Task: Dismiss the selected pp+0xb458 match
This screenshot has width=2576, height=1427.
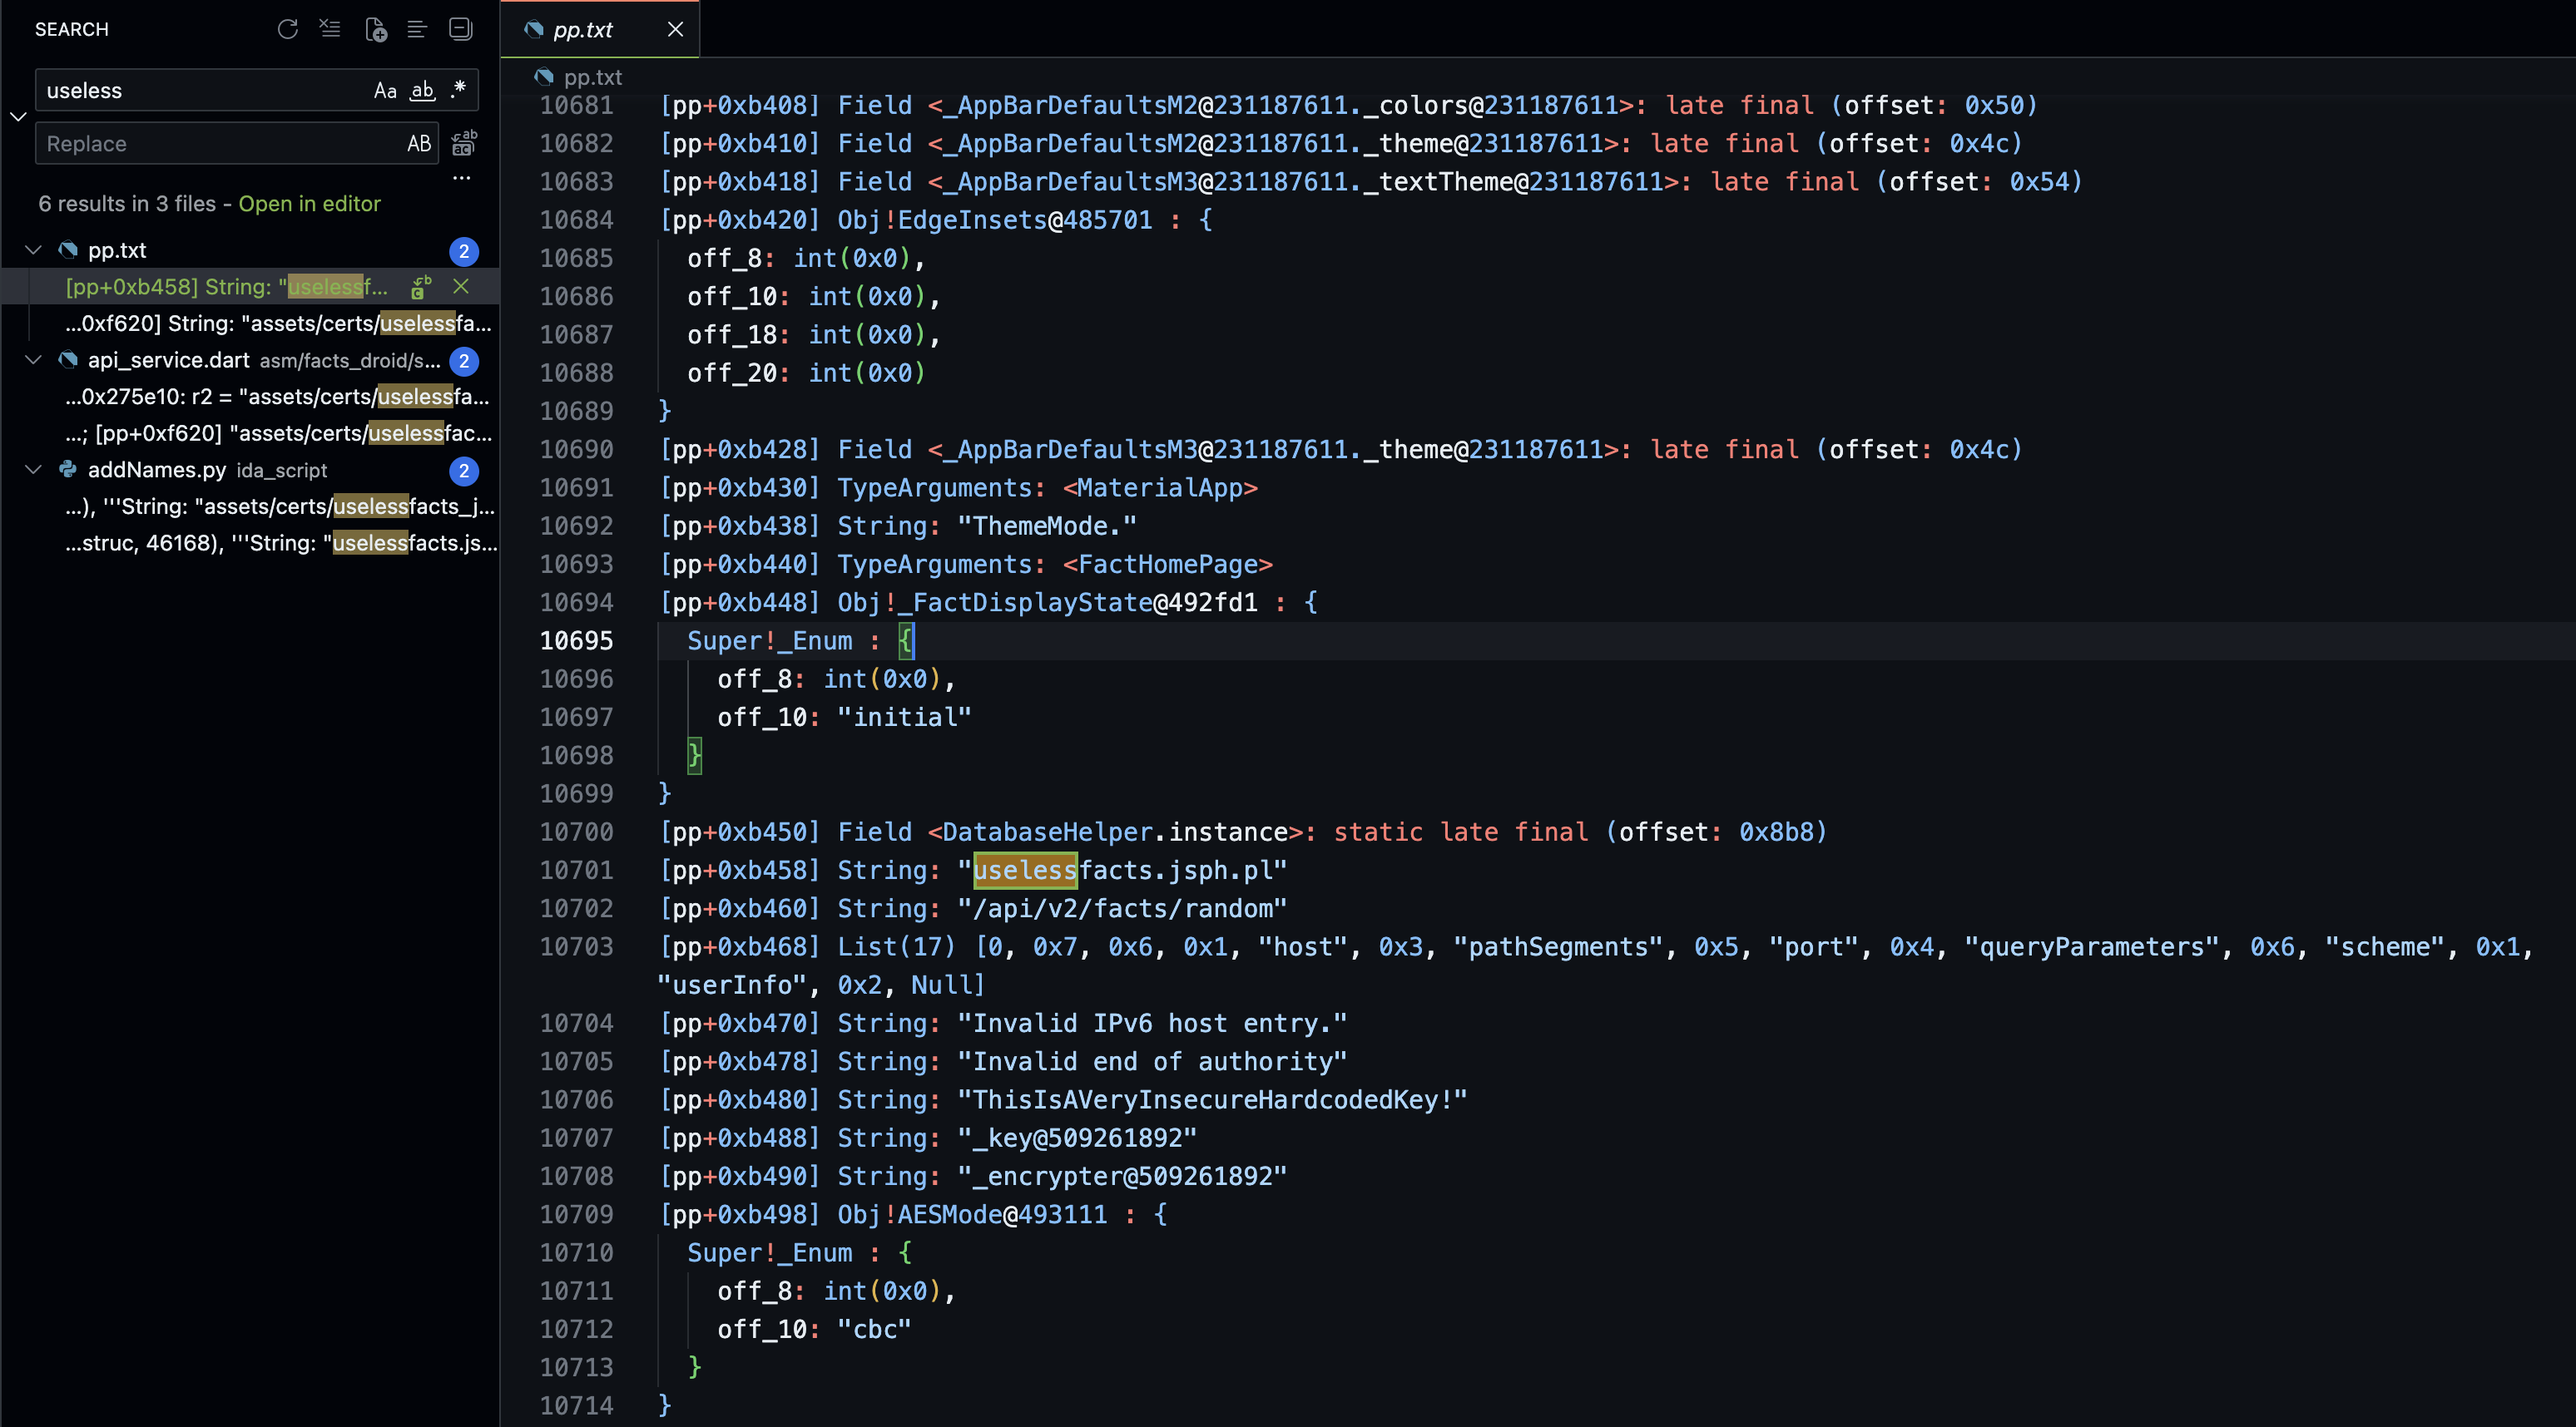Action: point(461,287)
